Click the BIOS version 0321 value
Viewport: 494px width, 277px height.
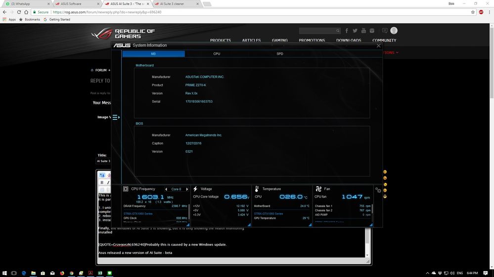189,151
